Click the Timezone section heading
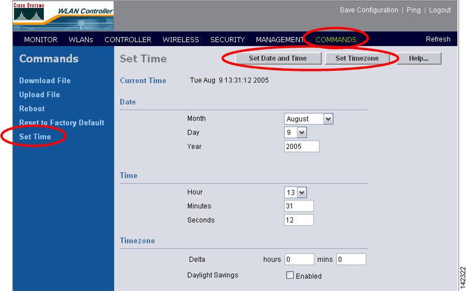The width and height of the screenshot is (467, 291). 137,240
